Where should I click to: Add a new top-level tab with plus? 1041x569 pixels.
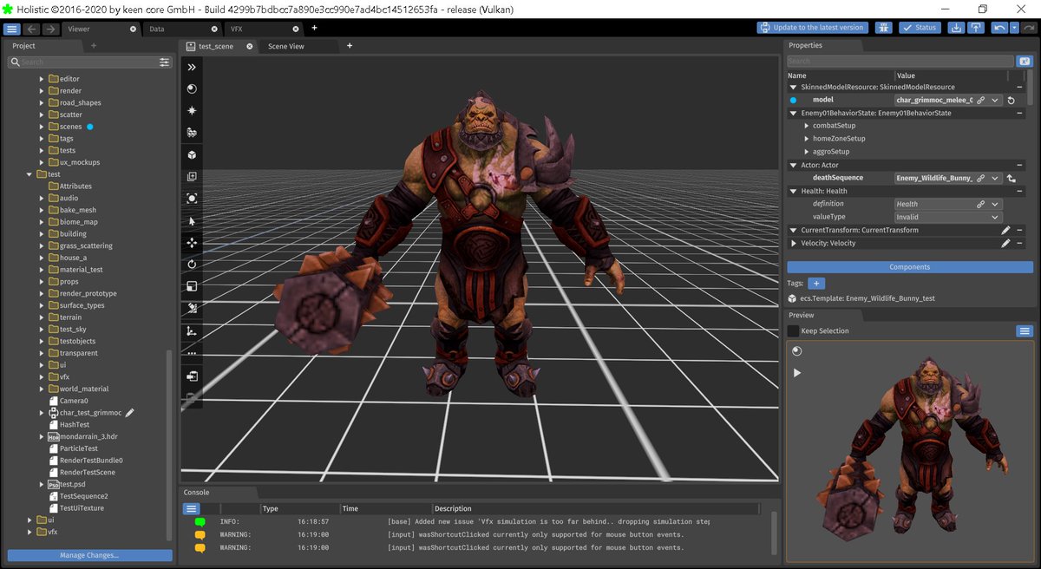[x=314, y=28]
